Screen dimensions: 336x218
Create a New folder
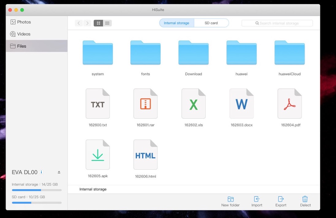230,201
